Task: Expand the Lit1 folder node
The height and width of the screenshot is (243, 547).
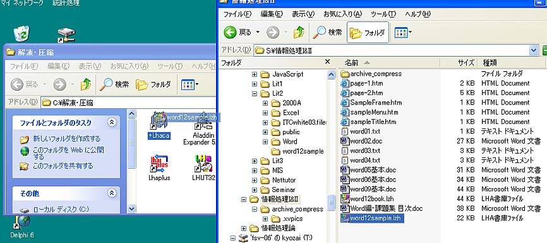Action: point(255,84)
